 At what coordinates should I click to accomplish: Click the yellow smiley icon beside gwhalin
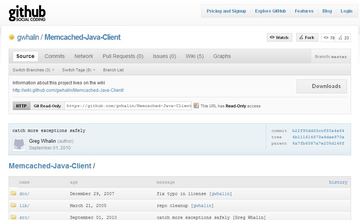(x=12, y=37)
